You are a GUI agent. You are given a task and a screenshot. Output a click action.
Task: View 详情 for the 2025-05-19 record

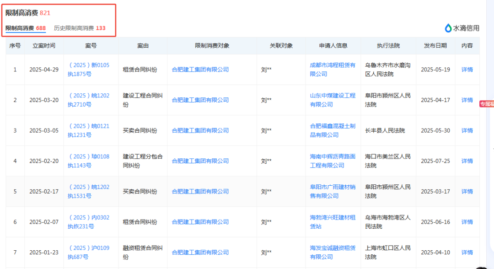point(467,69)
